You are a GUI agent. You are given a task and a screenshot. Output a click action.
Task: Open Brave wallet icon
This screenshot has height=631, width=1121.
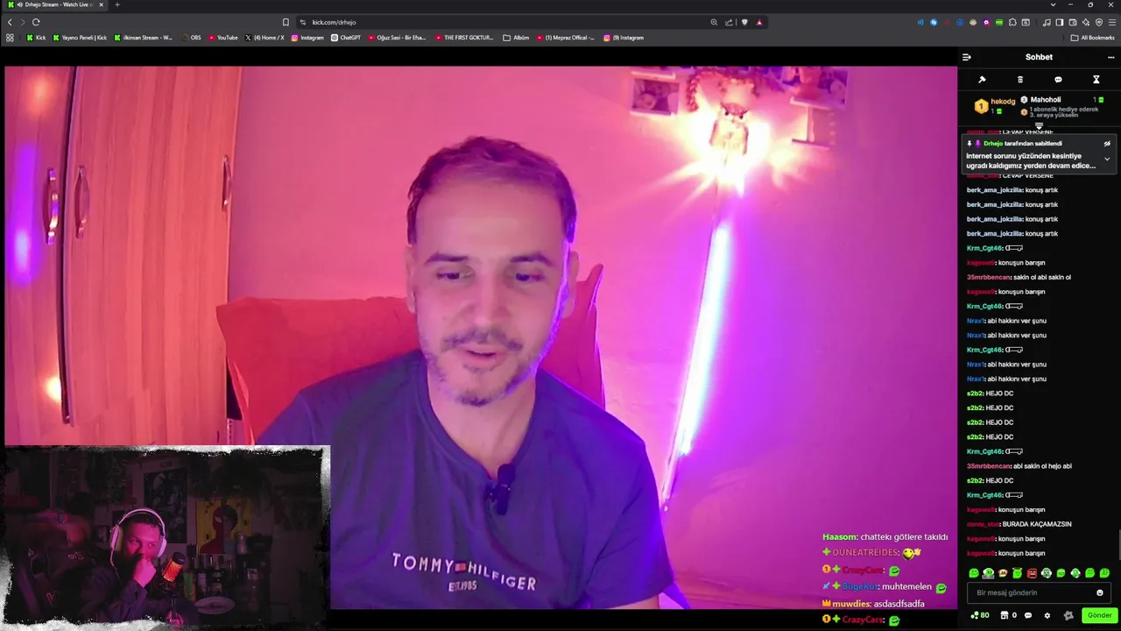pyautogui.click(x=1073, y=22)
